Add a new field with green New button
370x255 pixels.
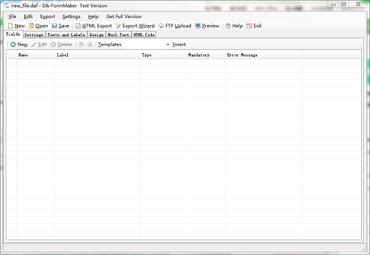pos(19,44)
